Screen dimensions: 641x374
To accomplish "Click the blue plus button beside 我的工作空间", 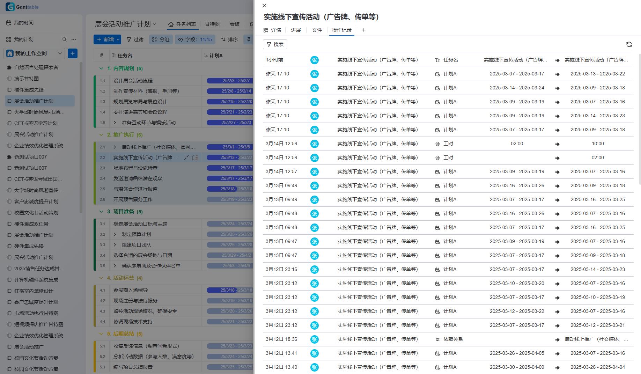I will click(73, 53).
